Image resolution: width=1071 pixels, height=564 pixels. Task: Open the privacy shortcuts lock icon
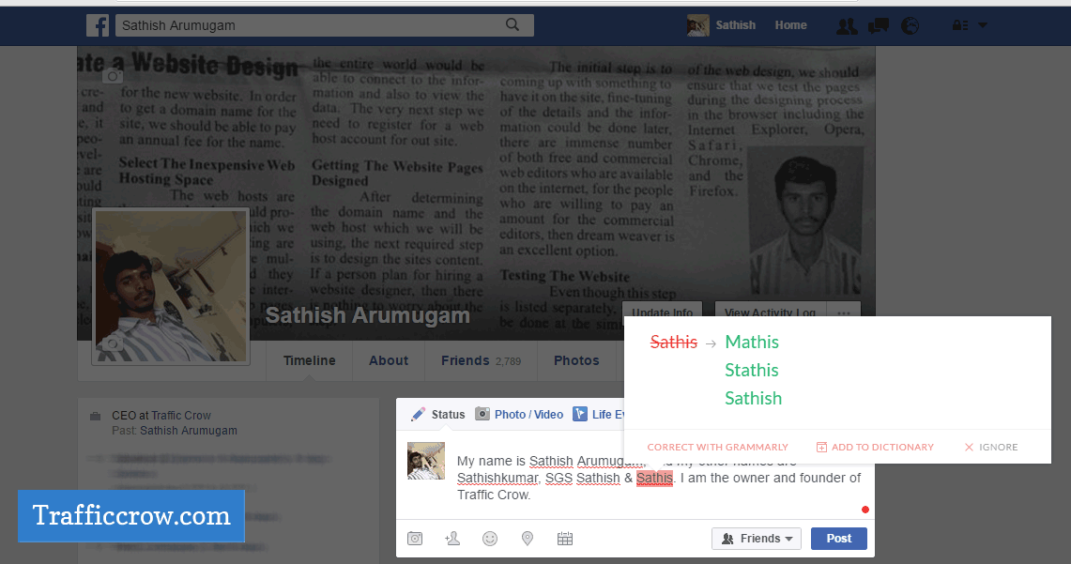(x=960, y=25)
